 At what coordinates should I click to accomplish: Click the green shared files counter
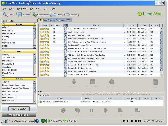pos(43,121)
